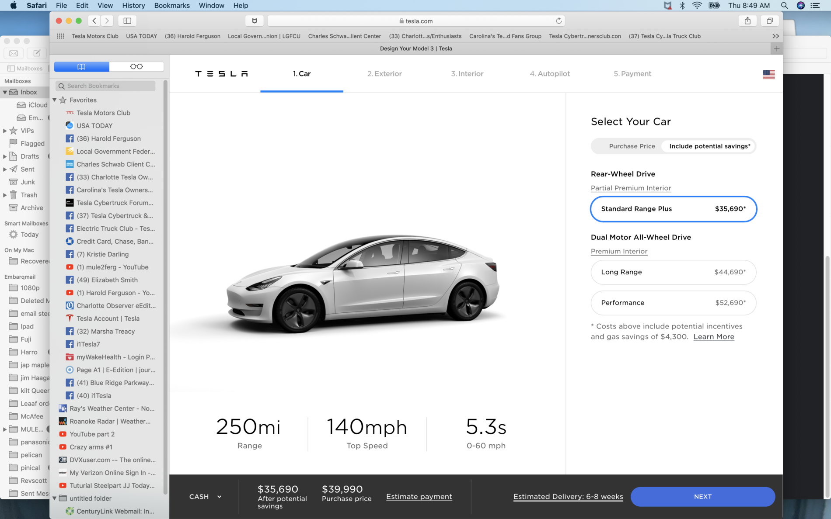The image size is (831, 519).
Task: Click compose new message icon in Mail
Action: (37, 53)
